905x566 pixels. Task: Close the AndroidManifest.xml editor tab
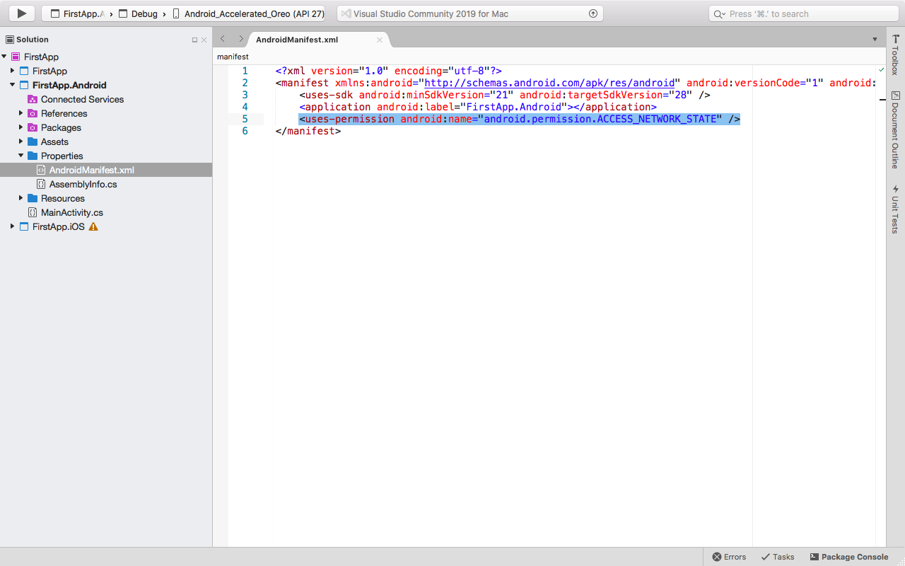(380, 40)
